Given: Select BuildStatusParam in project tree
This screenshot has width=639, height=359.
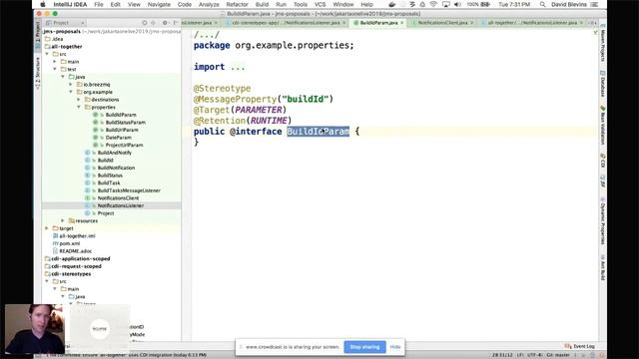Looking at the screenshot, I should click(125, 122).
